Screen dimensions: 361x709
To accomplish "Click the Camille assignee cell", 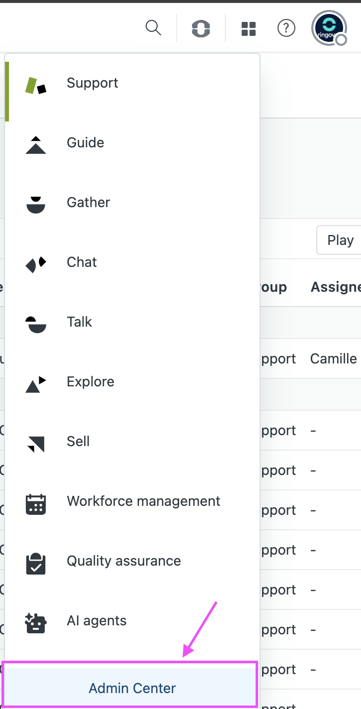I will (334, 358).
